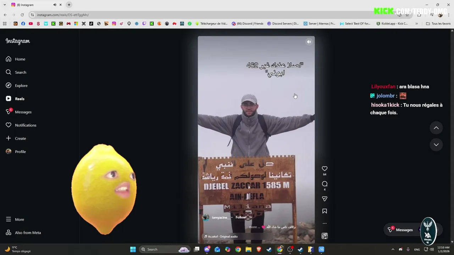Share the reel via paper-plane icon
Viewport: 454px width, 255px height.
tap(325, 199)
